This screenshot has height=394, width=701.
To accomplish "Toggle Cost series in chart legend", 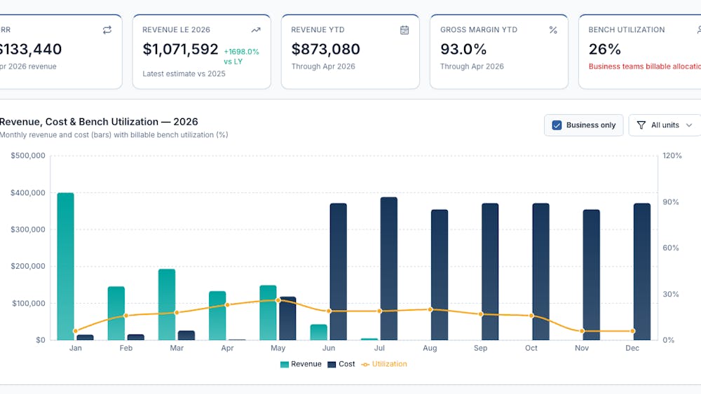I will 341,364.
